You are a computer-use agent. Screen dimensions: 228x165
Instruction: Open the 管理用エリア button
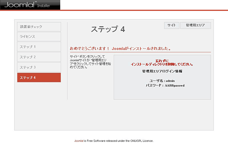(x=196, y=25)
